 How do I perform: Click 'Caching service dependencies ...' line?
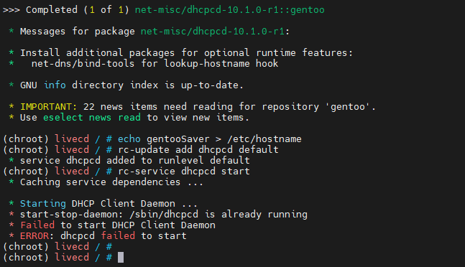106,182
